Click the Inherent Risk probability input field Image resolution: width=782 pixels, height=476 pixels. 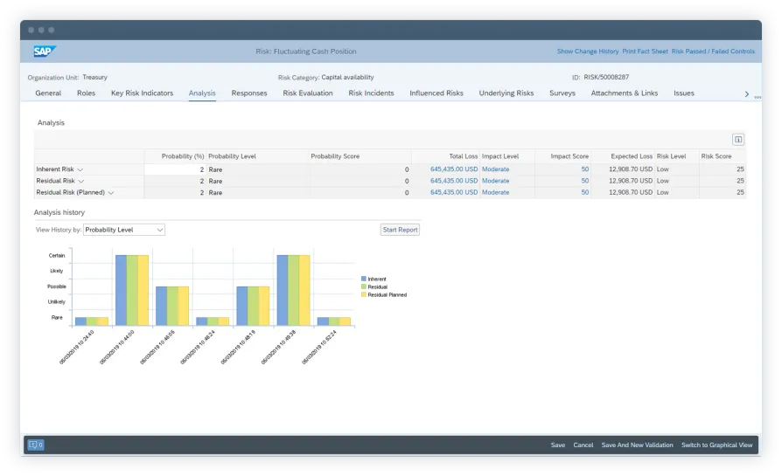pyautogui.click(x=175, y=169)
